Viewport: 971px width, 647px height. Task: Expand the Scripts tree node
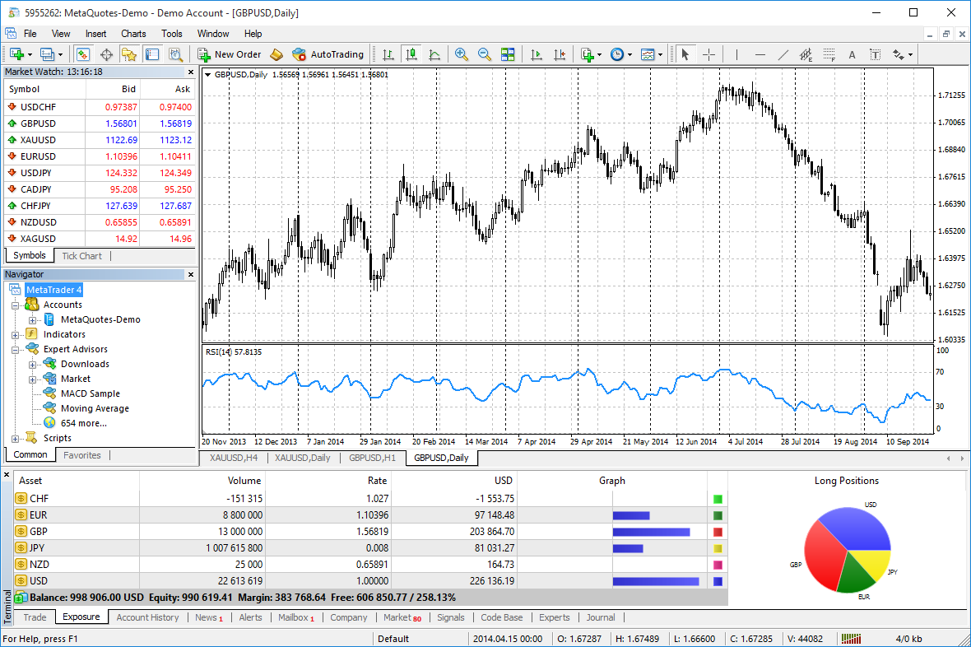click(15, 438)
